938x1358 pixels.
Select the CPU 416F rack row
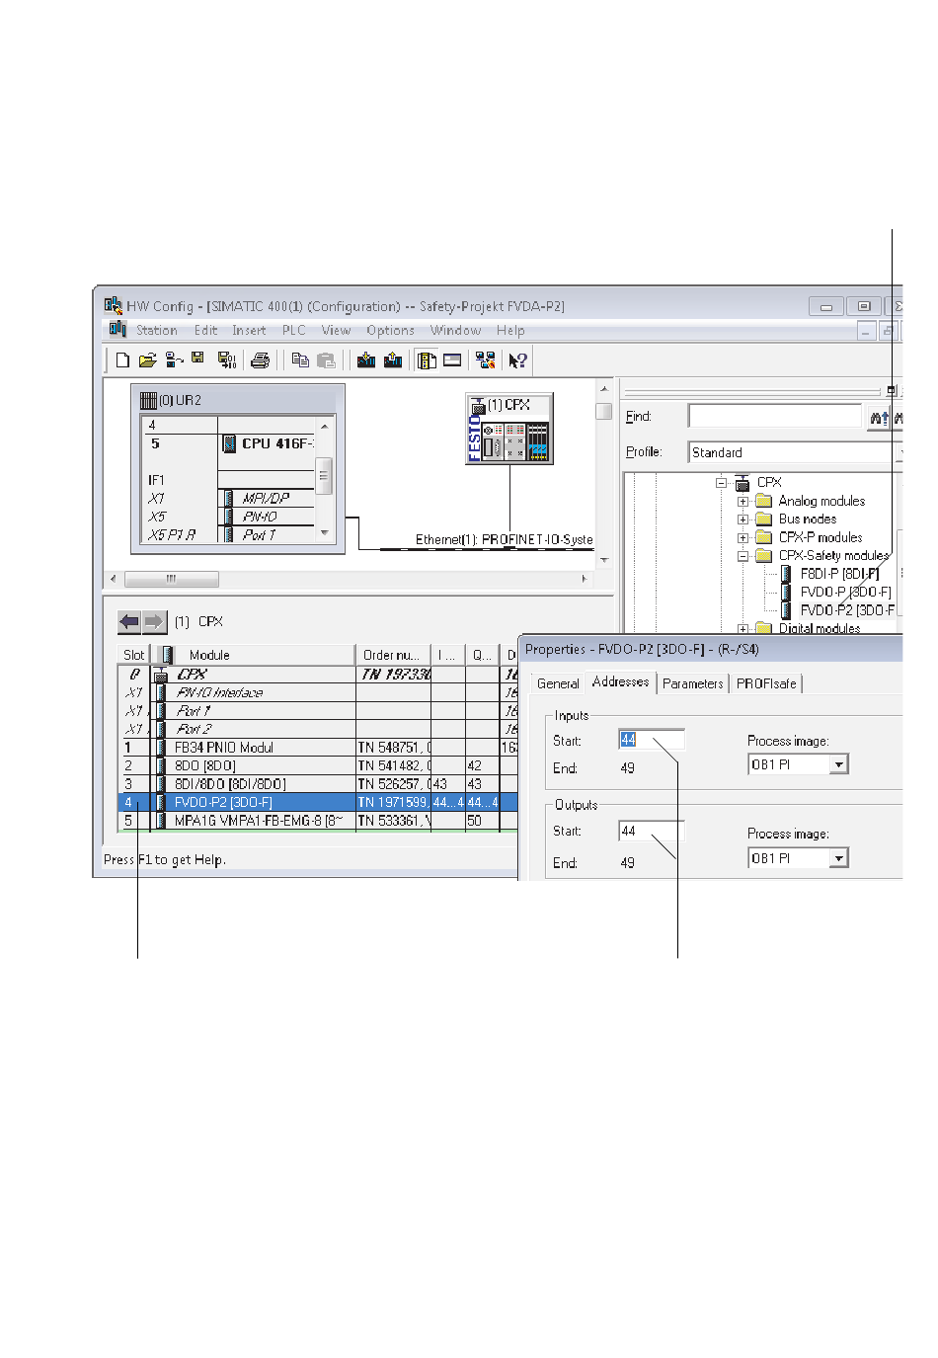click(x=229, y=443)
